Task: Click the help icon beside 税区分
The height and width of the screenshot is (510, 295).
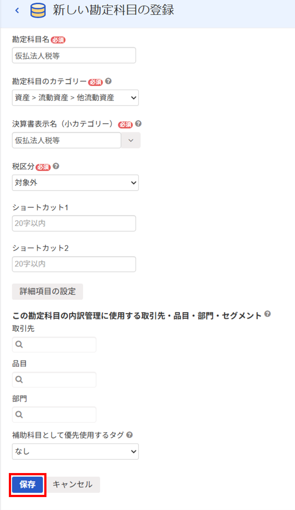Action: click(56, 166)
